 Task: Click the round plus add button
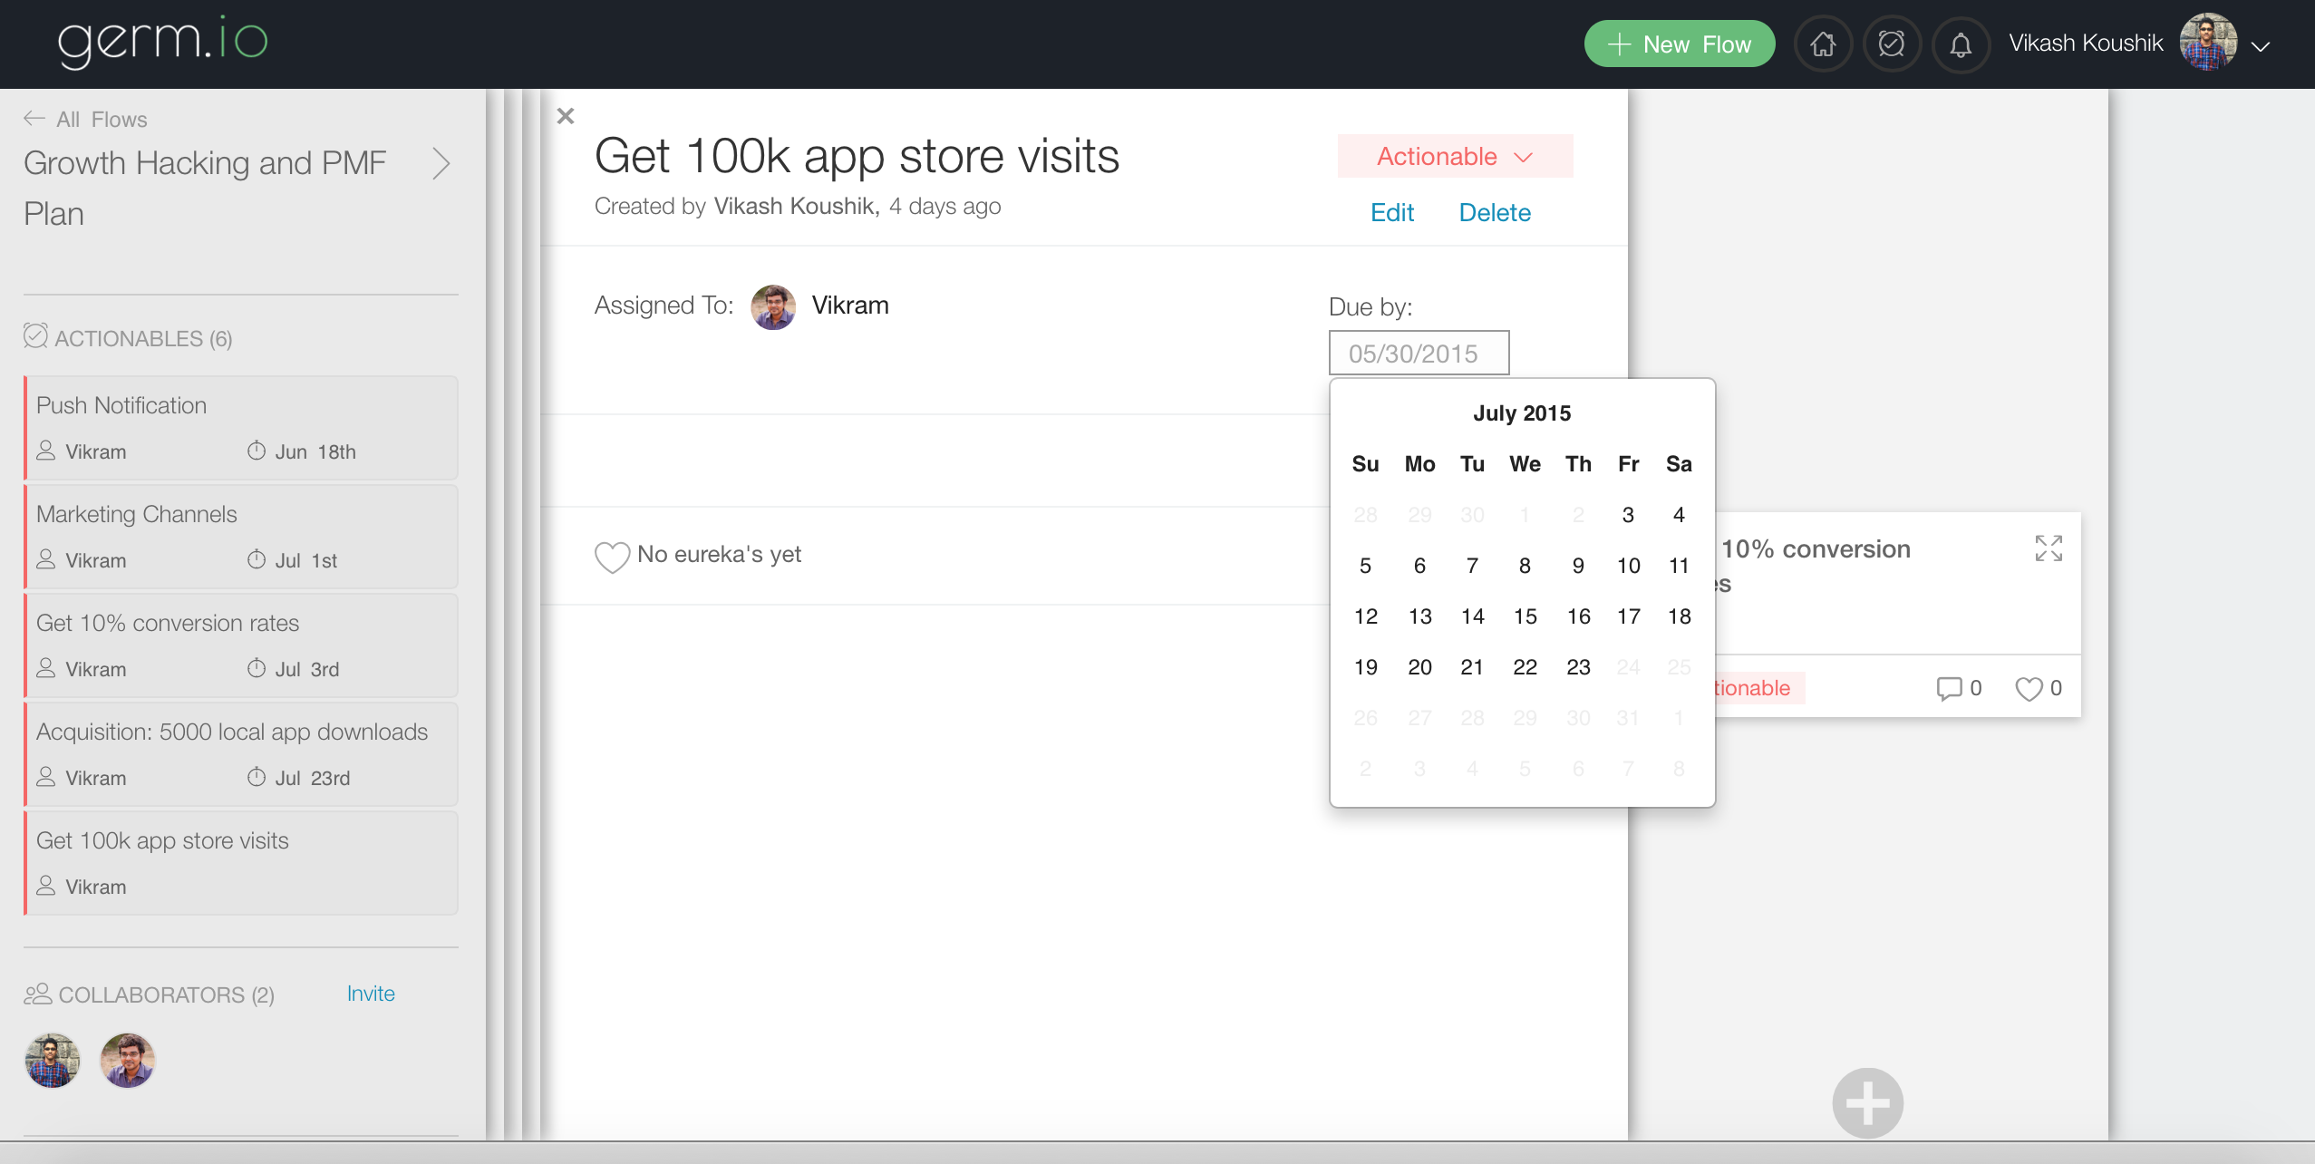(1867, 1103)
